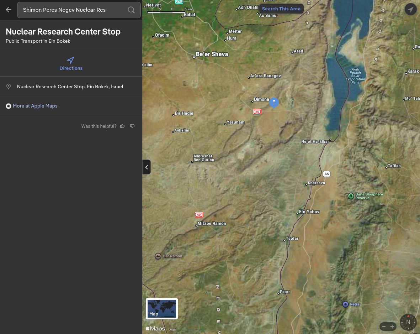Screen dimensions: 420x334
Task: Click the Dana Biosphere Reserve park icon
Action: point(351,196)
